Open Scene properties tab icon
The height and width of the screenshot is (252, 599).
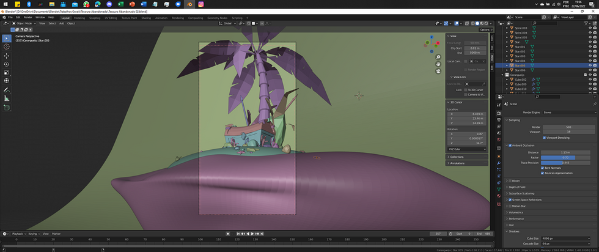tap(499, 133)
